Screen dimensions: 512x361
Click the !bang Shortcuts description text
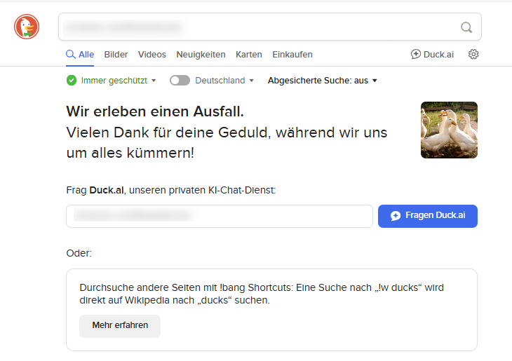point(262,294)
